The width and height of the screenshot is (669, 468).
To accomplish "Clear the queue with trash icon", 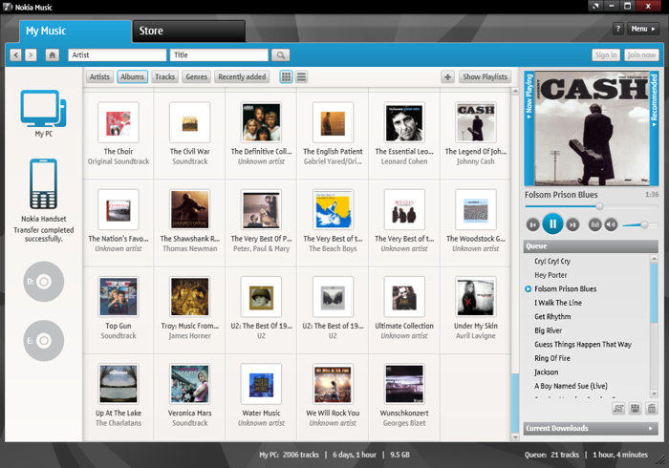I will (x=652, y=409).
